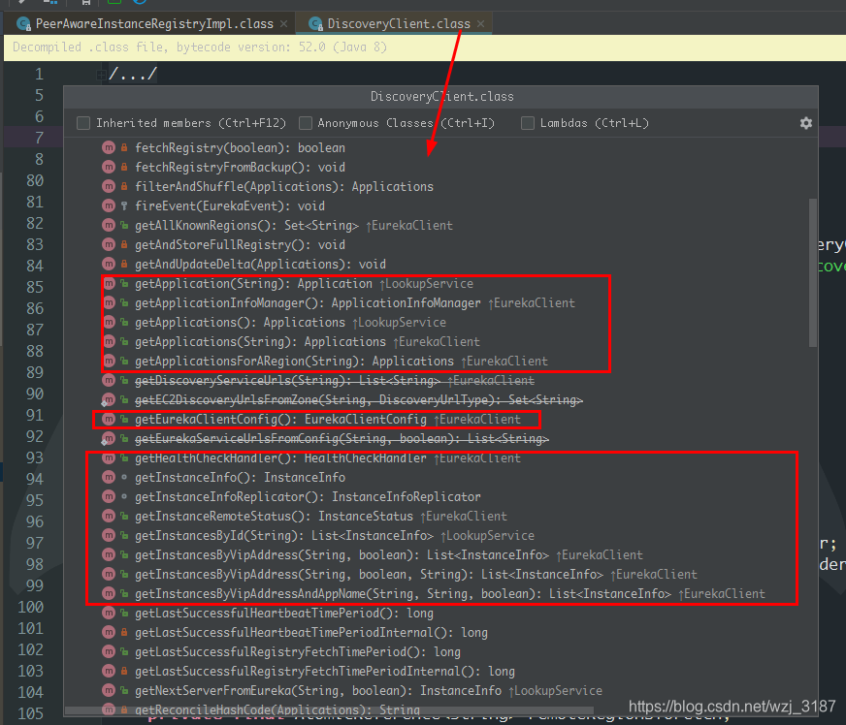This screenshot has width=846, height=725.
Task: Select getApplications(String): Applications entry
Action: pos(308,342)
